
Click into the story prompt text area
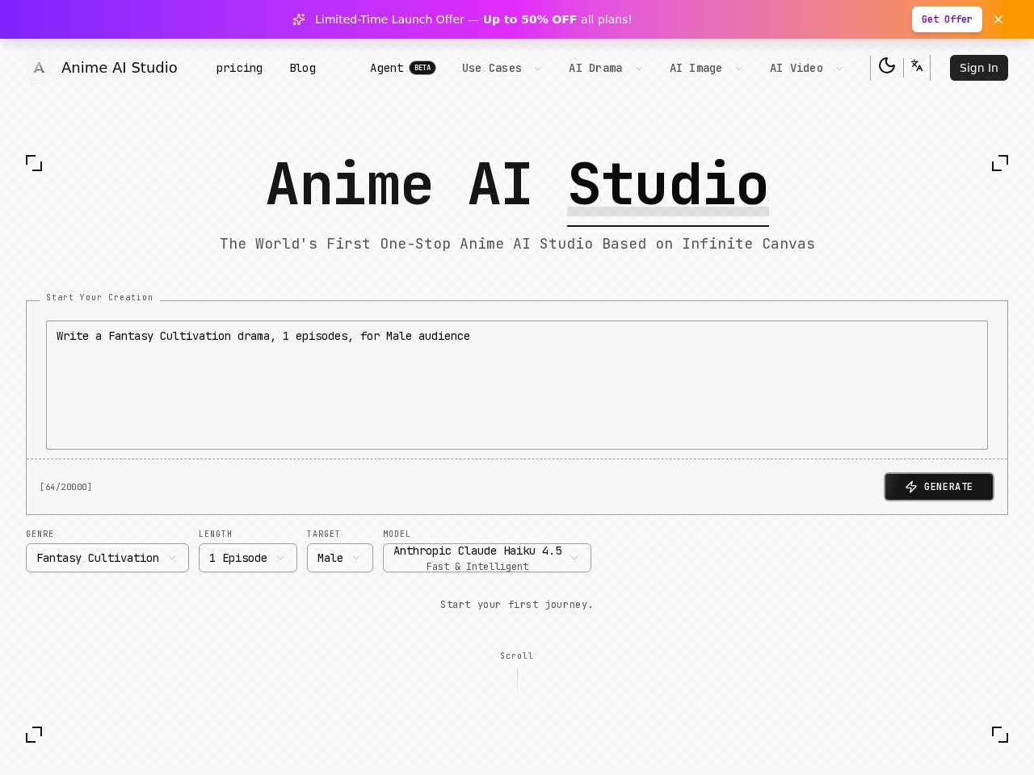click(x=517, y=385)
